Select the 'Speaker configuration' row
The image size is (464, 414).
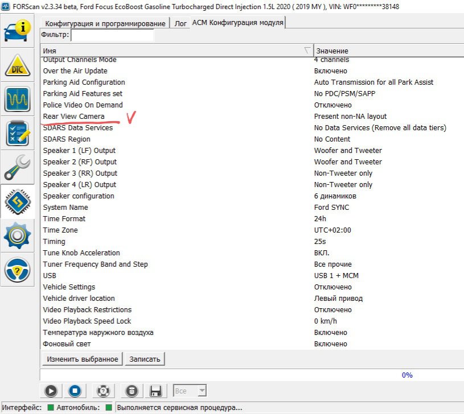[252, 196]
